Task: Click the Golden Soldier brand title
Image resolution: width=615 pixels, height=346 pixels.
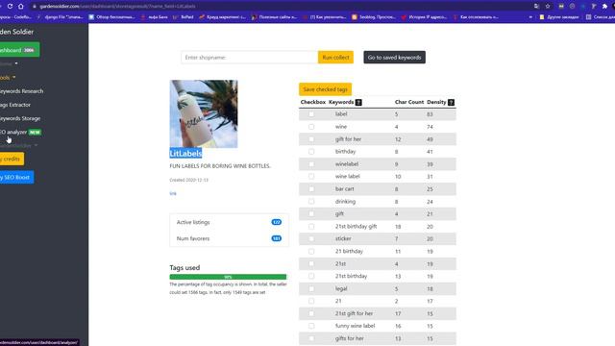Action: pos(17,32)
